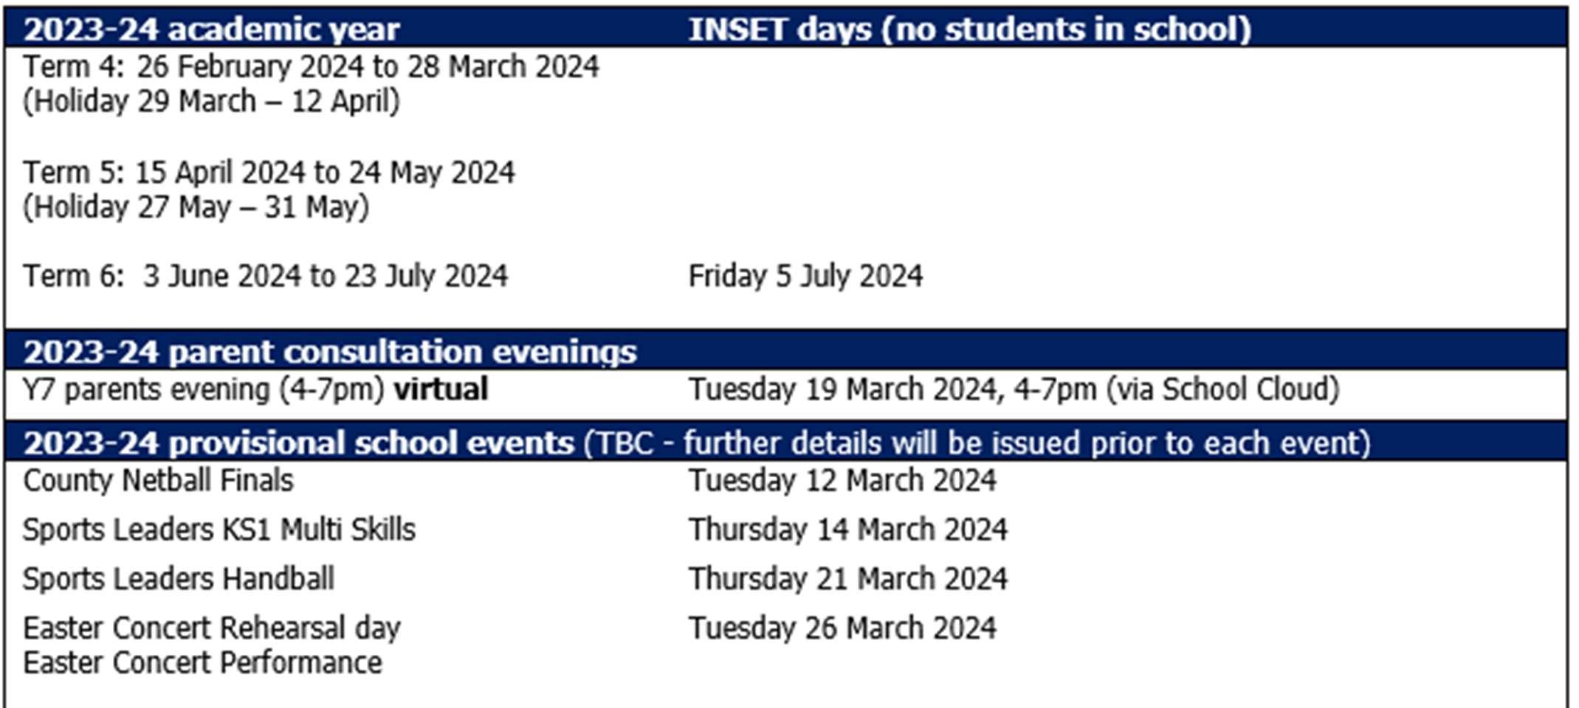Click the Term 4 date range line
1579x708 pixels.
311,67
